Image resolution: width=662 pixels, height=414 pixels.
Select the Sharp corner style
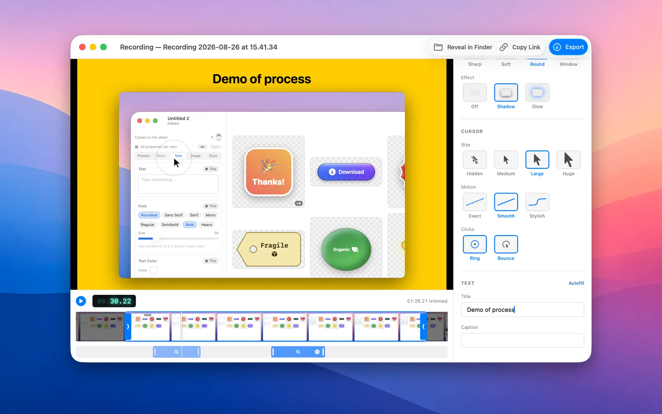(x=475, y=64)
